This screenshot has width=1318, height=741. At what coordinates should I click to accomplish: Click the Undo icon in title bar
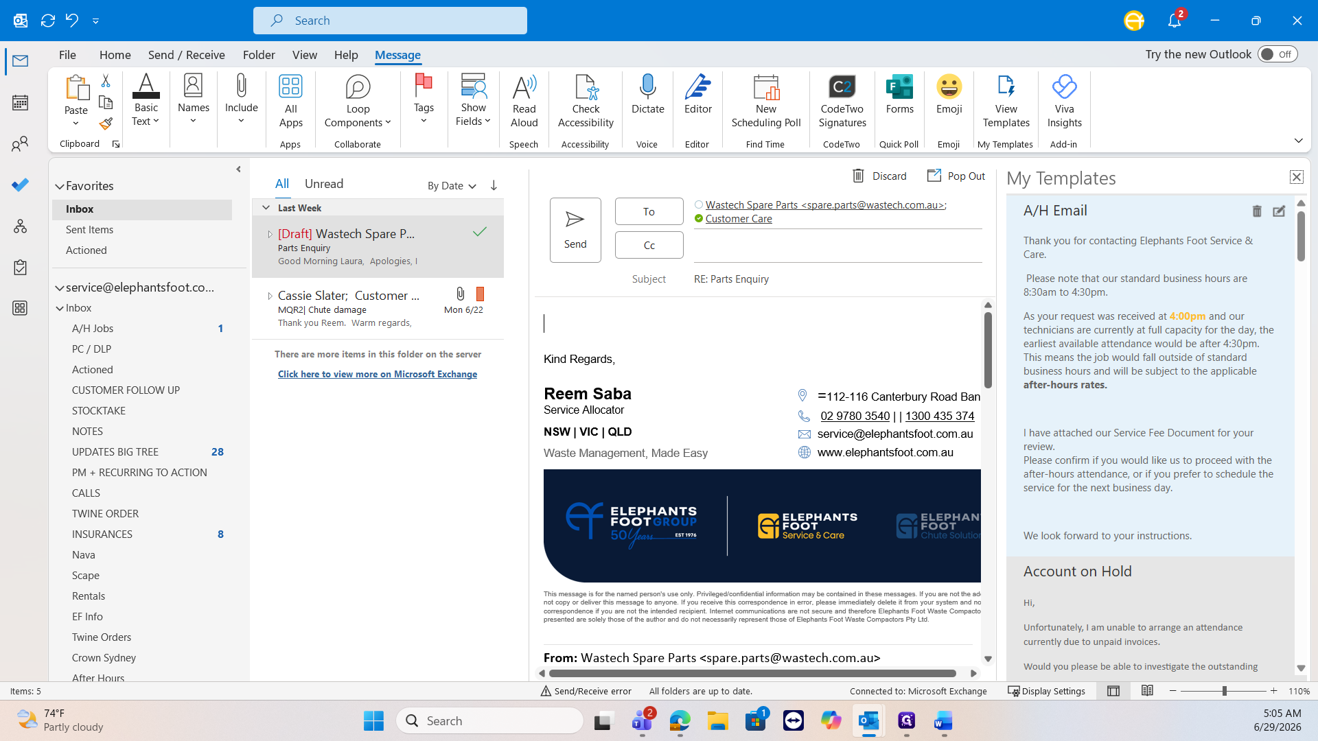72,21
